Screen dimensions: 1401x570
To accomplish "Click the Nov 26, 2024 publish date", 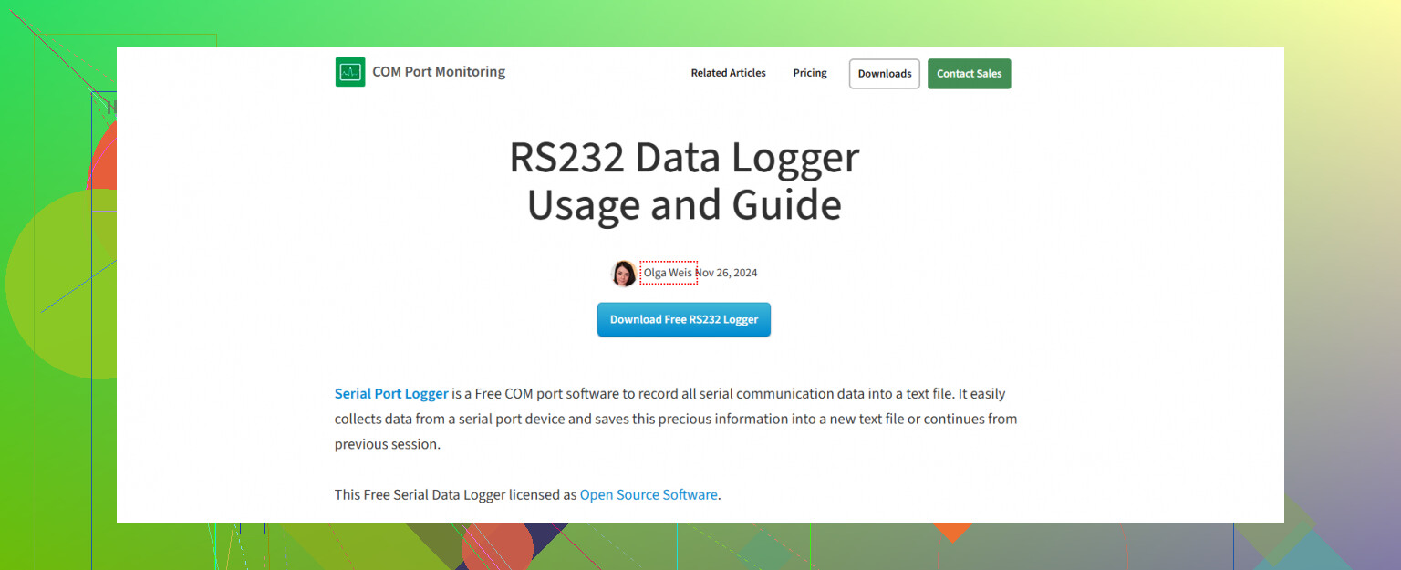I will pos(727,273).
